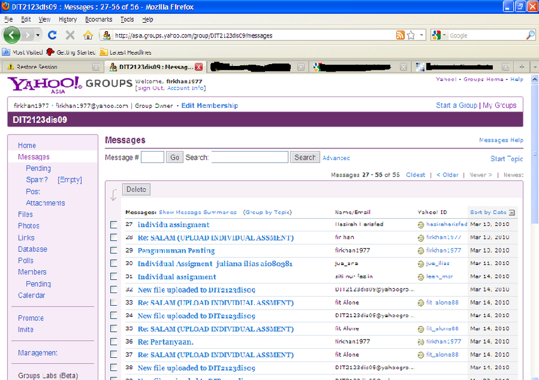The height and width of the screenshot is (380, 539).
Task: Tick the checkbox next to message 38
Action: tap(115, 367)
